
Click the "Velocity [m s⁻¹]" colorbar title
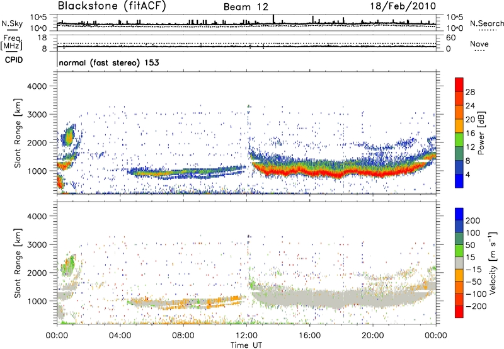[x=492, y=263]
